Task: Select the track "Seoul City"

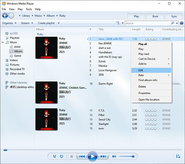Action: pos(104,119)
